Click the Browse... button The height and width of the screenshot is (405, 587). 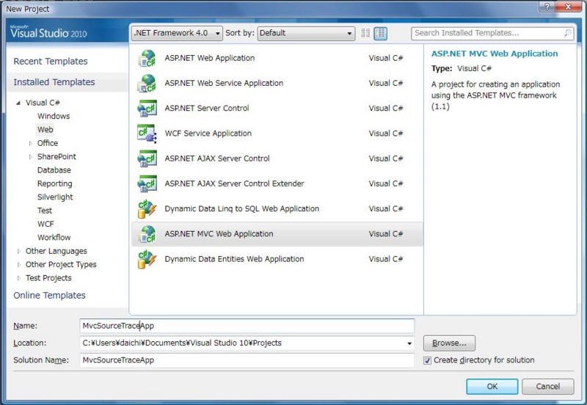click(449, 343)
